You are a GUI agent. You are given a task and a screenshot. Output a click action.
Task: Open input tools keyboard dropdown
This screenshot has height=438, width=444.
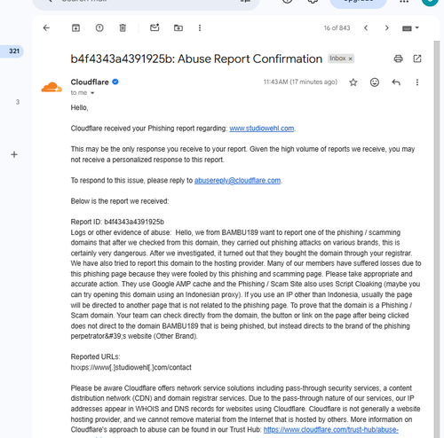pyautogui.click(x=410, y=28)
